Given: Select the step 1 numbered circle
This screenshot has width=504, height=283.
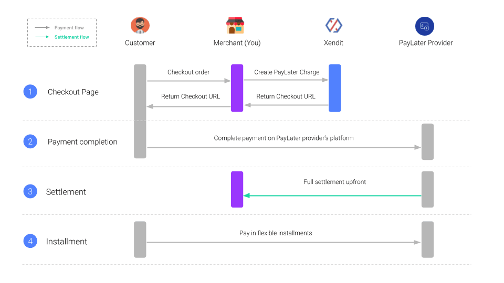Looking at the screenshot, I should [30, 92].
